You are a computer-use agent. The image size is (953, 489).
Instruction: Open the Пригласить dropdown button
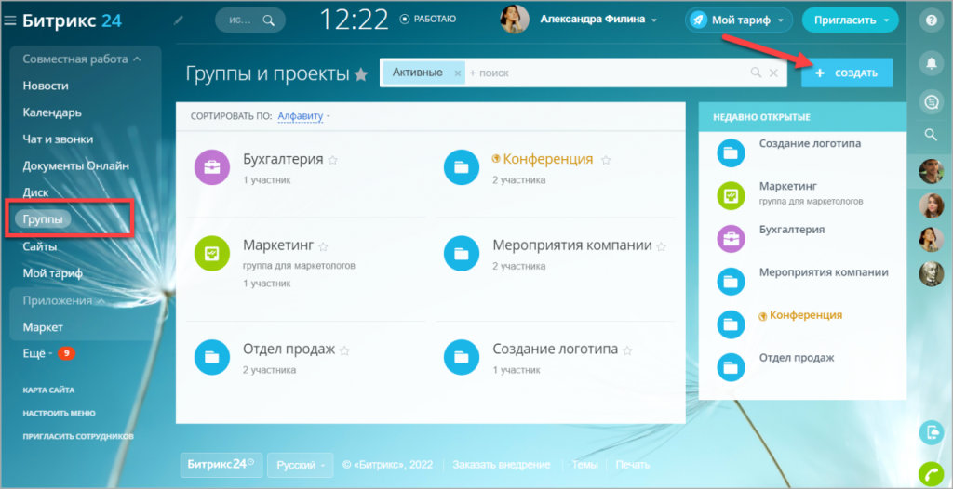coord(850,20)
